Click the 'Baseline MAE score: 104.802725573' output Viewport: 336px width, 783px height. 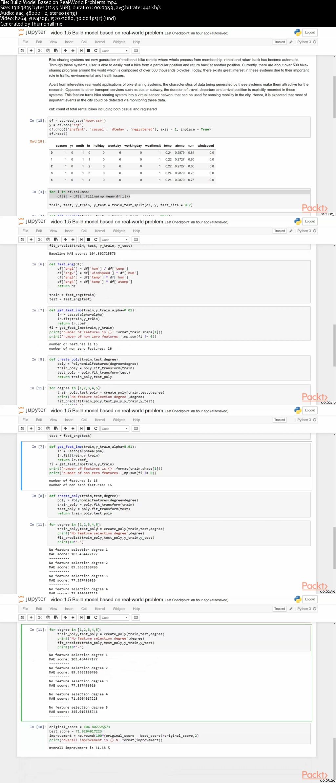82,254
